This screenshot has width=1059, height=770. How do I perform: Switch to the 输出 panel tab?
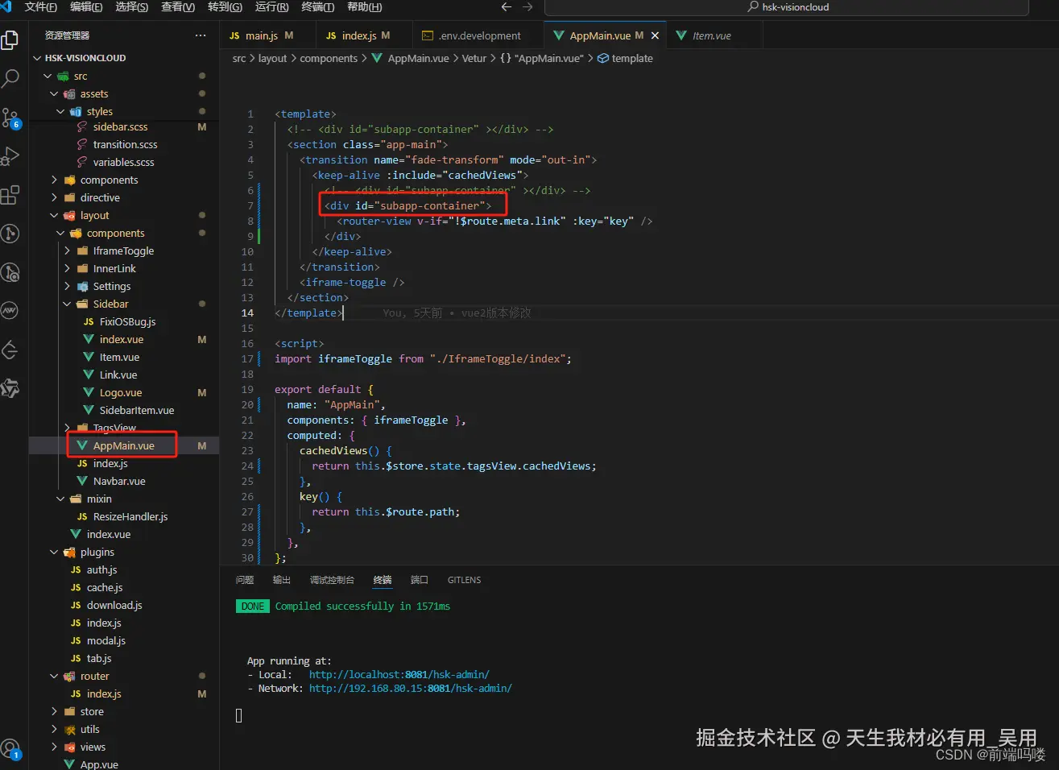(282, 580)
